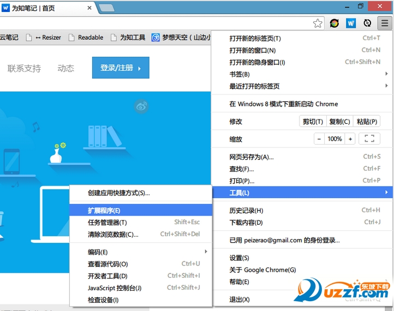
Task: Click the 登录/注册 button
Action: pos(121,68)
